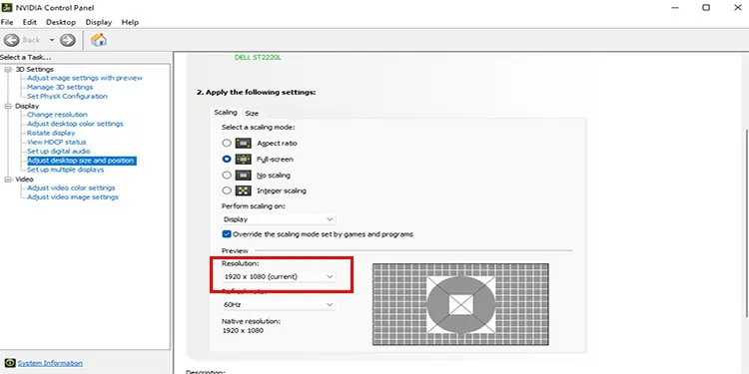Click the native resolution 1920 x 1080 text
Screen dimensions: 749x374
pos(243,330)
